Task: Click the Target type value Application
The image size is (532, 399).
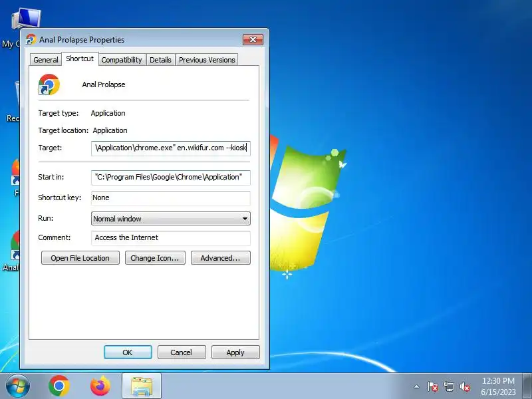Action: click(x=108, y=113)
